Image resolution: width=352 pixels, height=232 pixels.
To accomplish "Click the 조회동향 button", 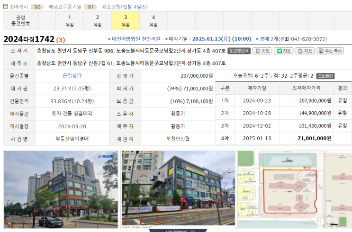I will [325, 76].
